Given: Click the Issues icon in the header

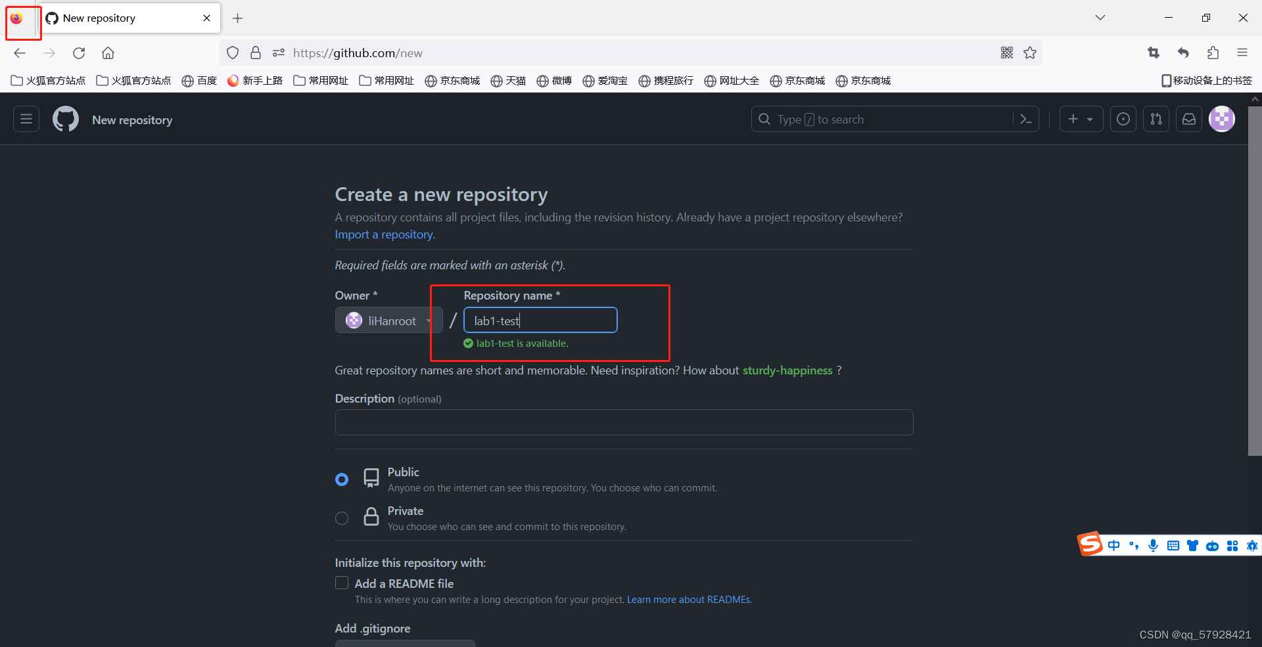Looking at the screenshot, I should (x=1123, y=119).
